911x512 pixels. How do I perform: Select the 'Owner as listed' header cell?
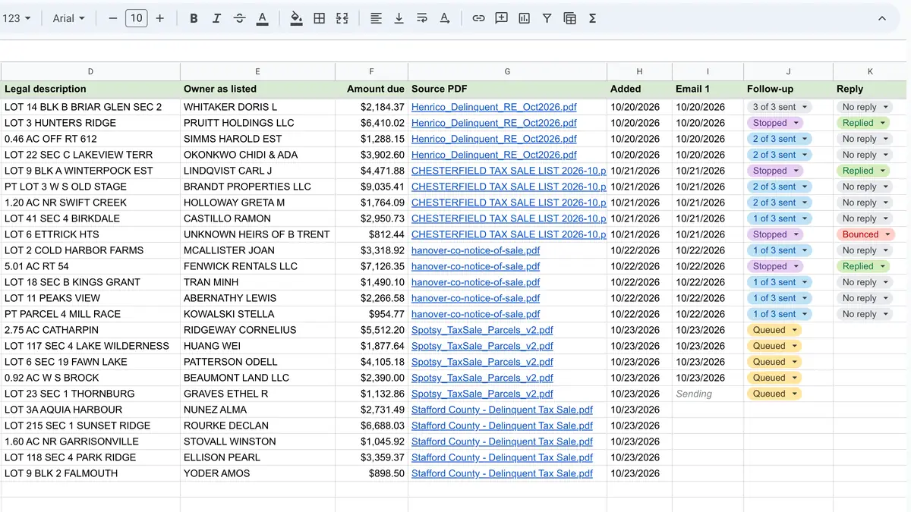pos(257,89)
